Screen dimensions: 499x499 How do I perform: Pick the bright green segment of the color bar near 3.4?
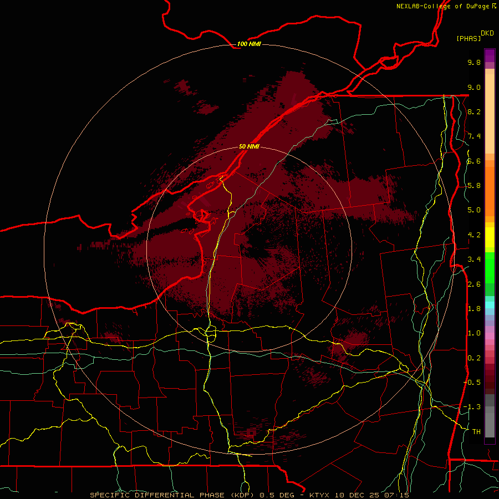(490, 267)
